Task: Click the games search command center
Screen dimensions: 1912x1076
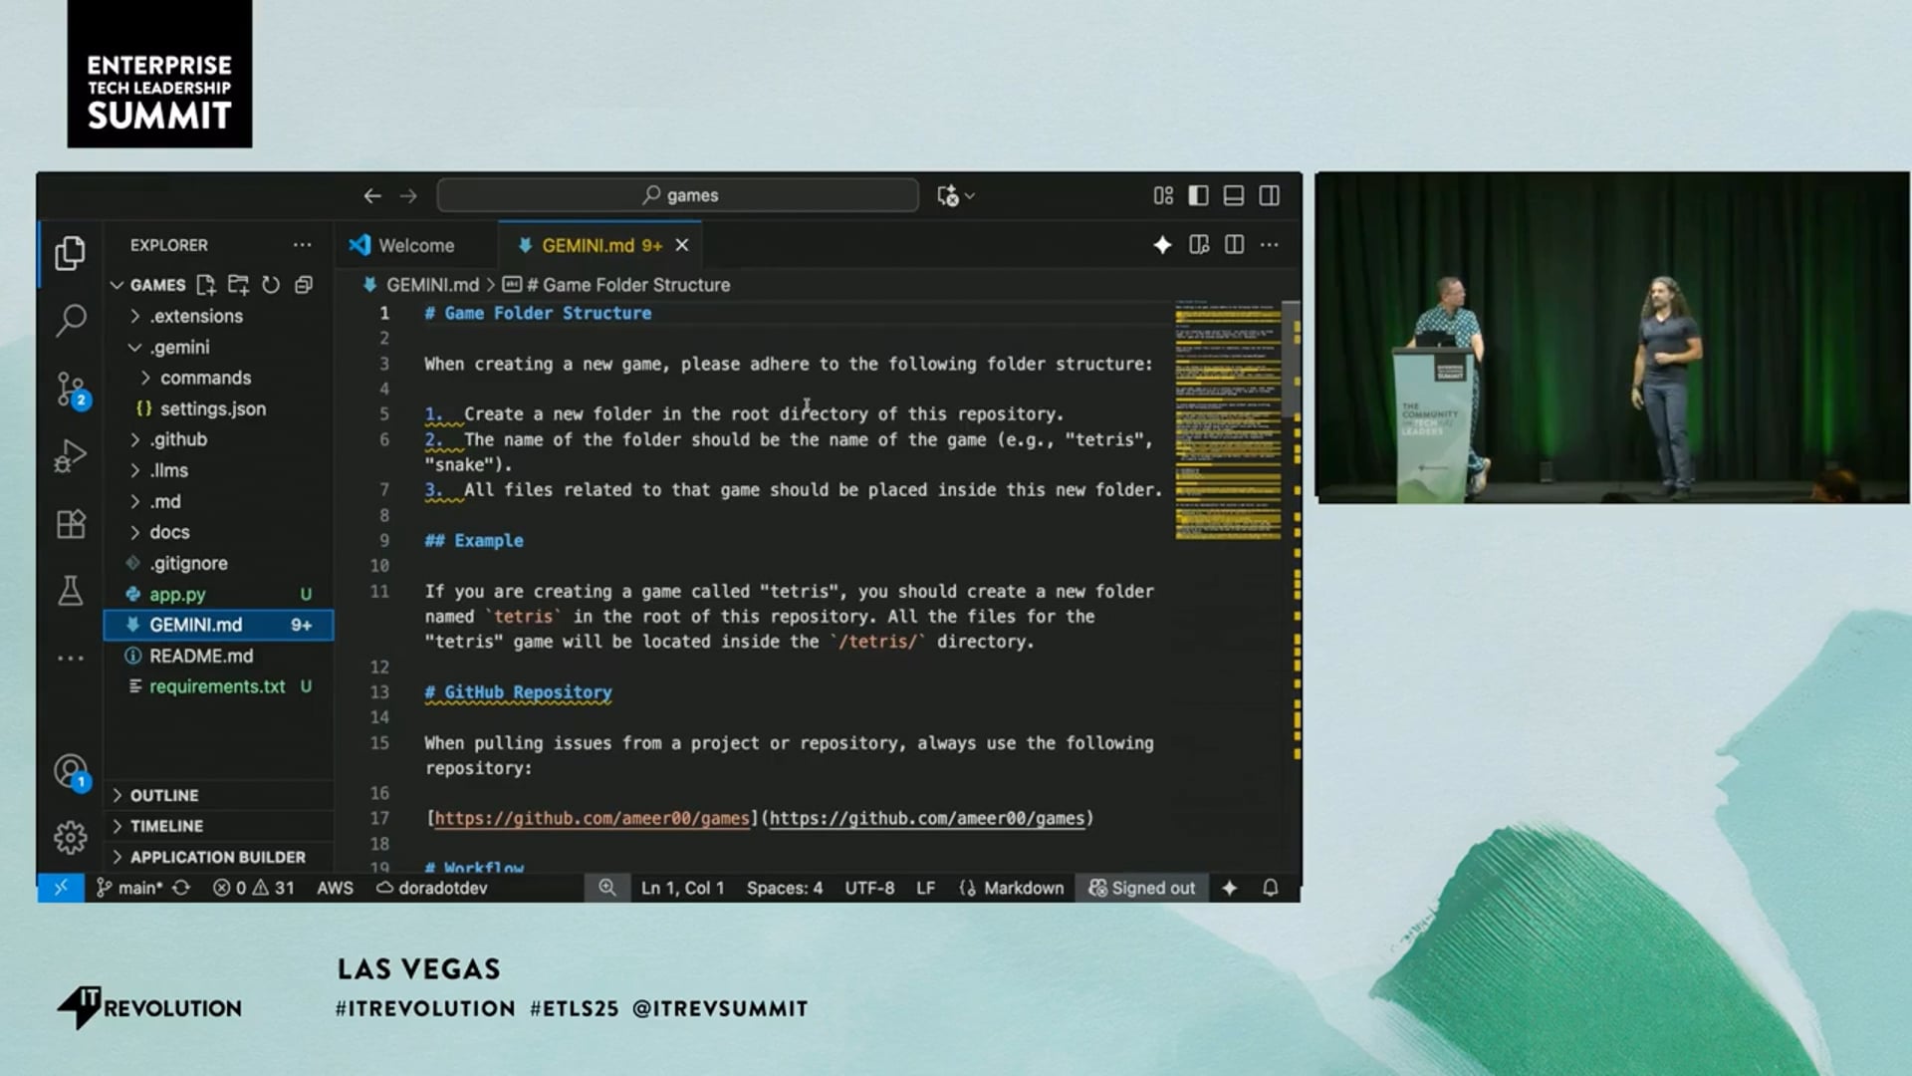Action: point(678,195)
